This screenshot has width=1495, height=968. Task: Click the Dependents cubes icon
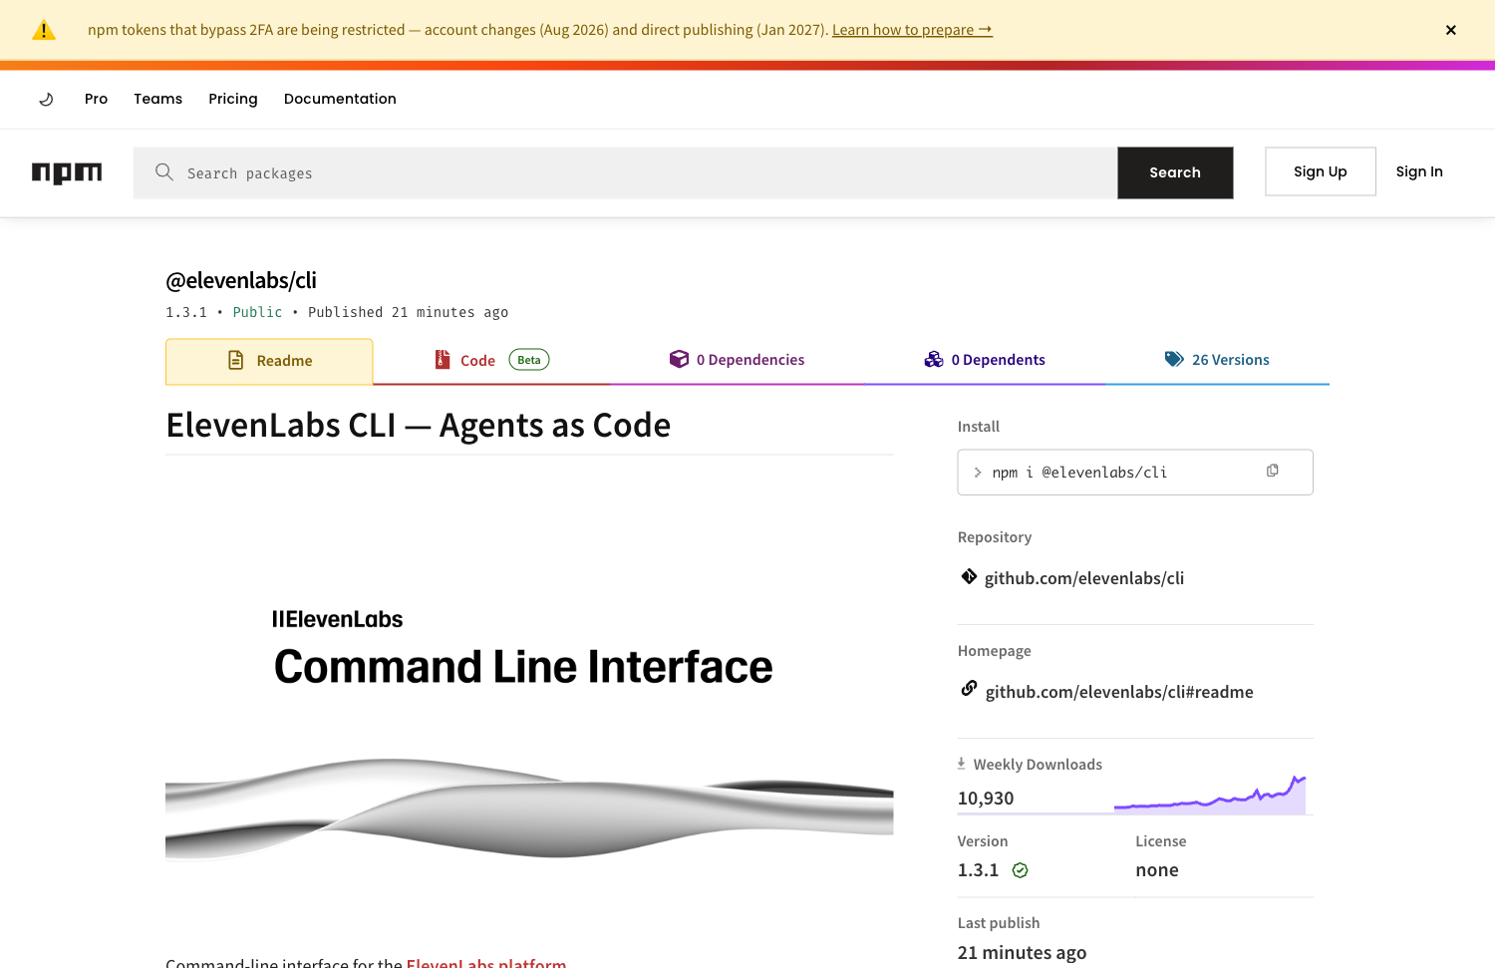pyautogui.click(x=934, y=359)
